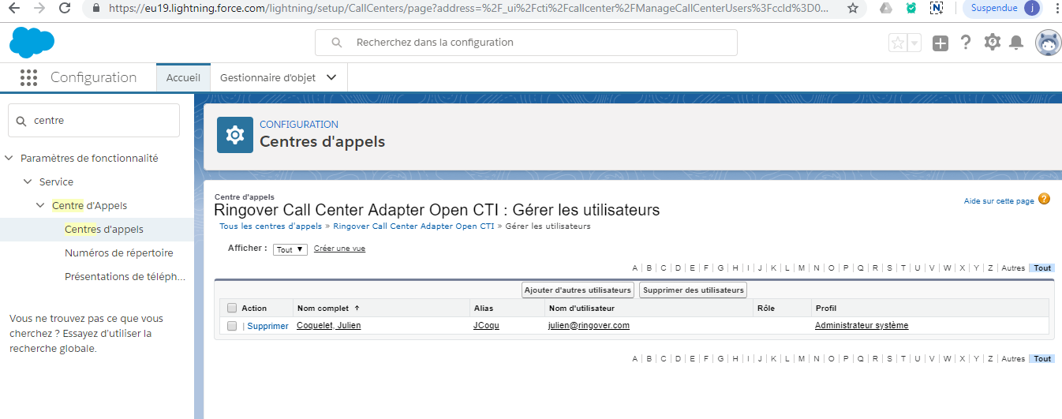Collapse the Centre d'Appels tree node
The width and height of the screenshot is (1062, 419).
coord(41,205)
